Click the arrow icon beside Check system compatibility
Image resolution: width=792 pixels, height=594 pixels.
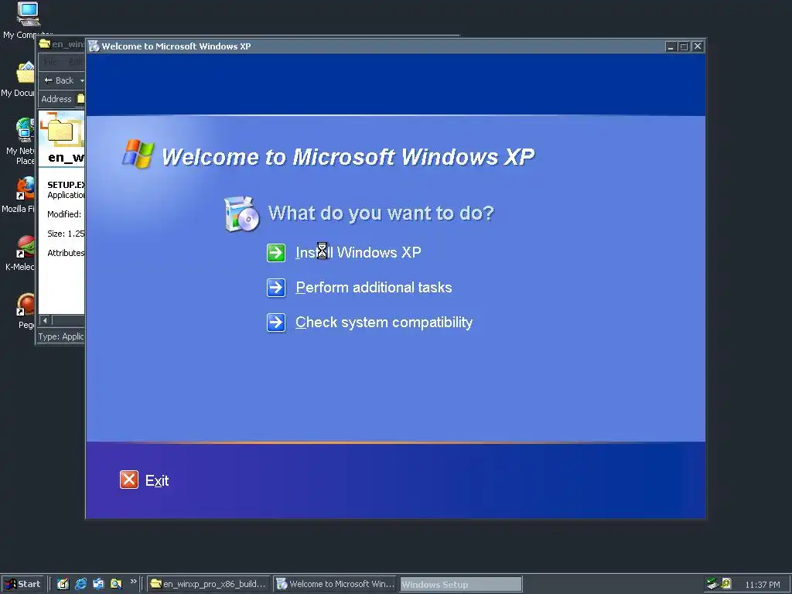pos(276,323)
